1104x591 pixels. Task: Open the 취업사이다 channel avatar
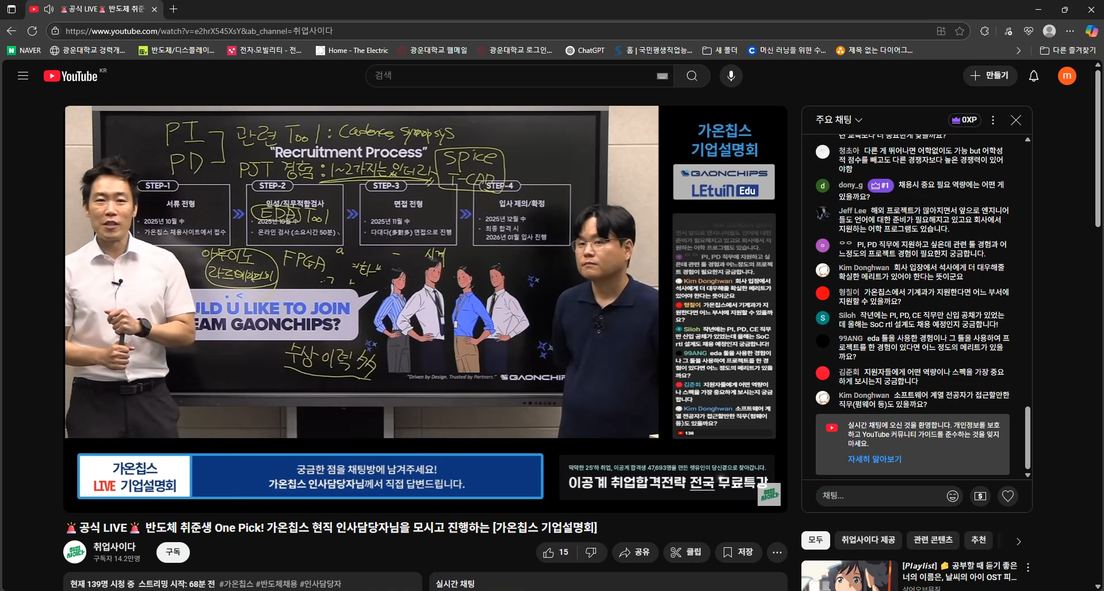coord(75,552)
